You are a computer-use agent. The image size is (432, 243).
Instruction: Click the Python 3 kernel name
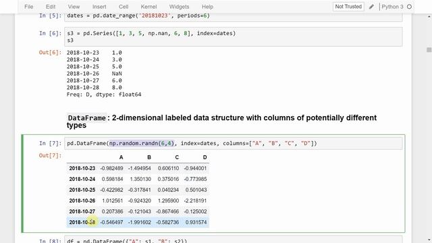point(392,7)
